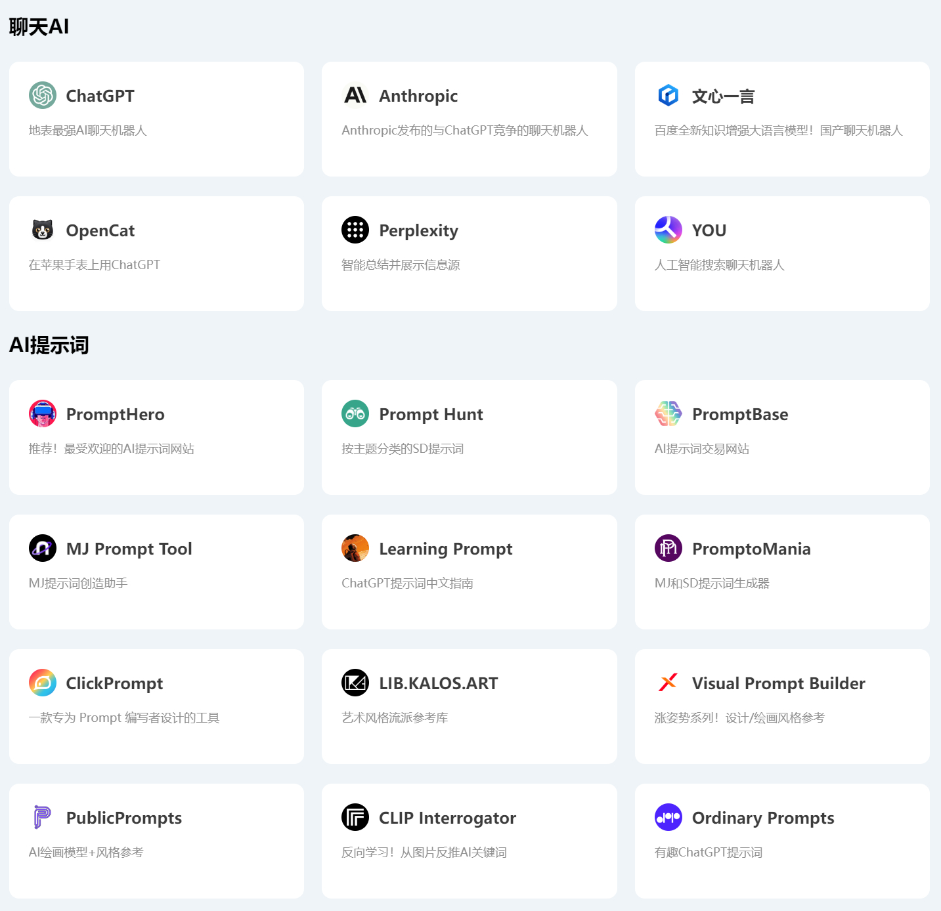Image resolution: width=941 pixels, height=911 pixels.
Task: Click the MJ Prompt Tool icon
Action: 43,548
